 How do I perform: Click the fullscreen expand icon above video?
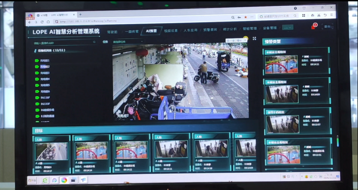[x=254, y=38]
